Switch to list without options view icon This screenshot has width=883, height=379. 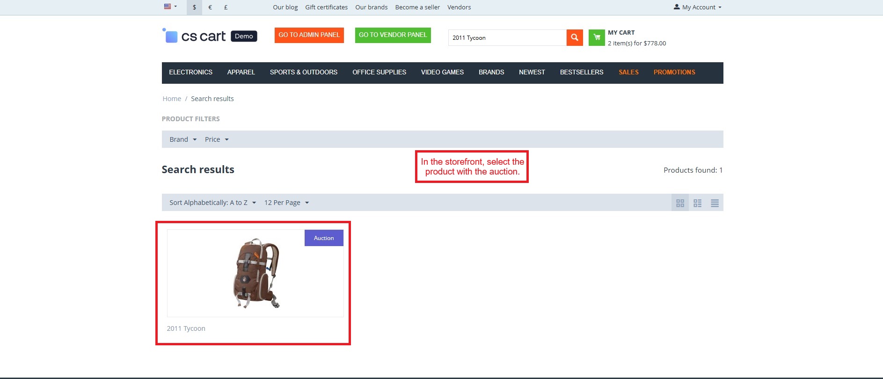[x=697, y=203]
